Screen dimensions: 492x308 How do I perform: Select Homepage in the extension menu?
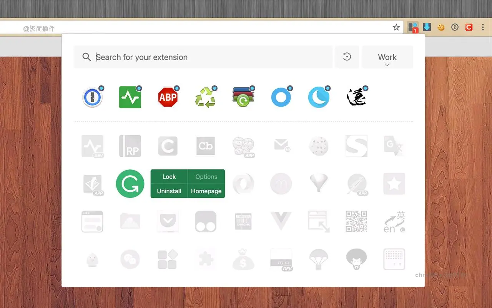[206, 191]
